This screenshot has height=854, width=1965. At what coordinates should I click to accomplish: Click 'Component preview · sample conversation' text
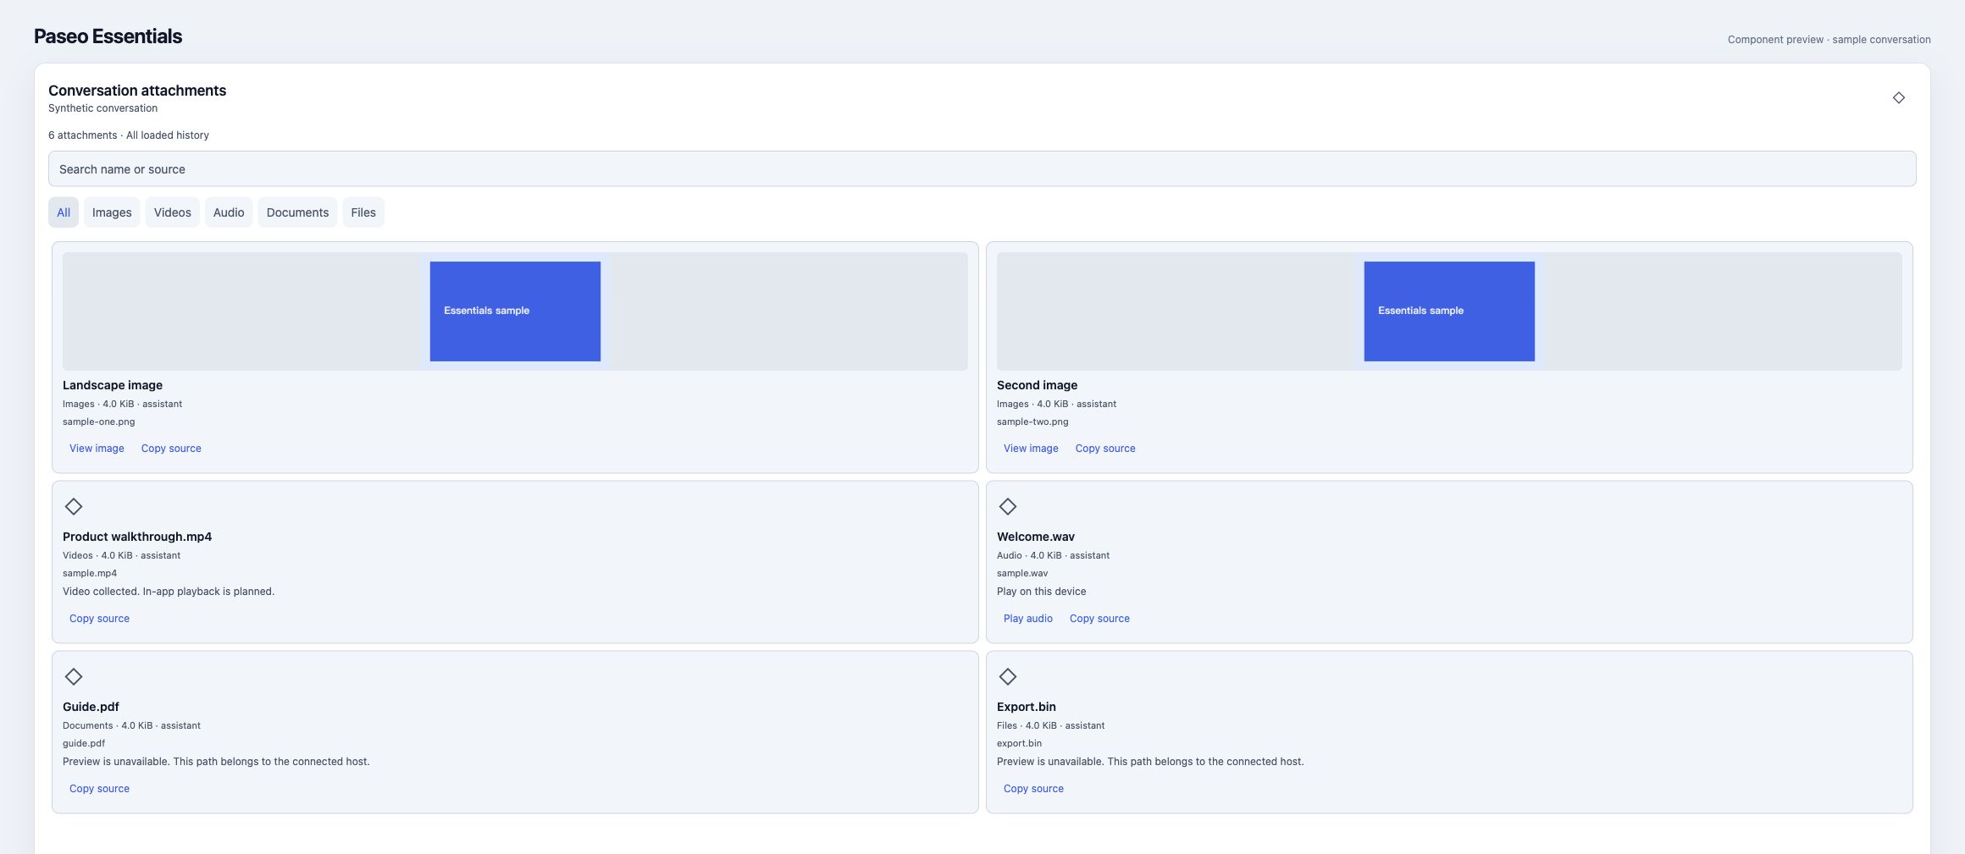1829,40
